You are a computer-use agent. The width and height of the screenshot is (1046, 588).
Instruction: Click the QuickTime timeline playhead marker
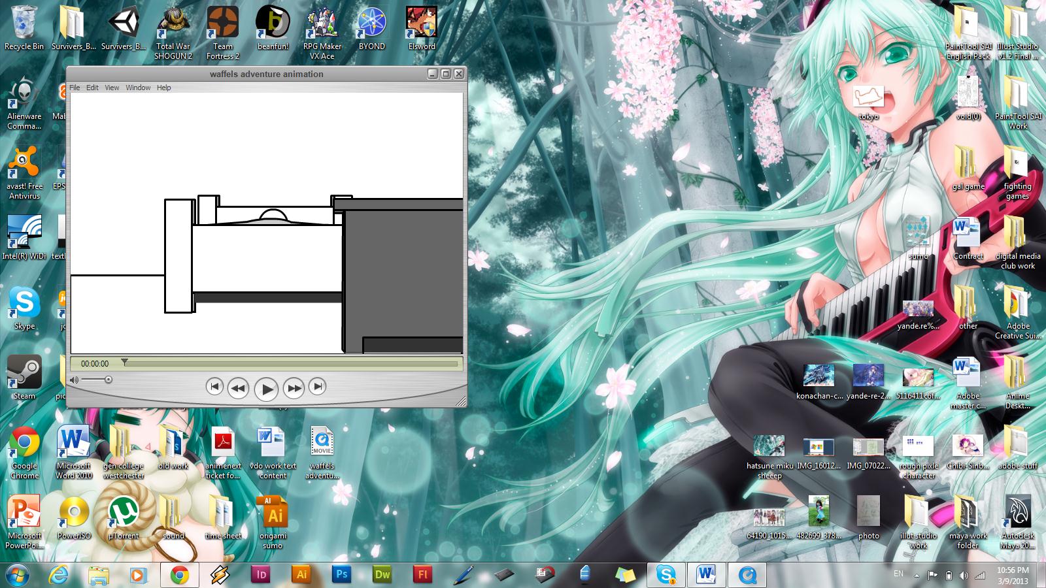(124, 362)
